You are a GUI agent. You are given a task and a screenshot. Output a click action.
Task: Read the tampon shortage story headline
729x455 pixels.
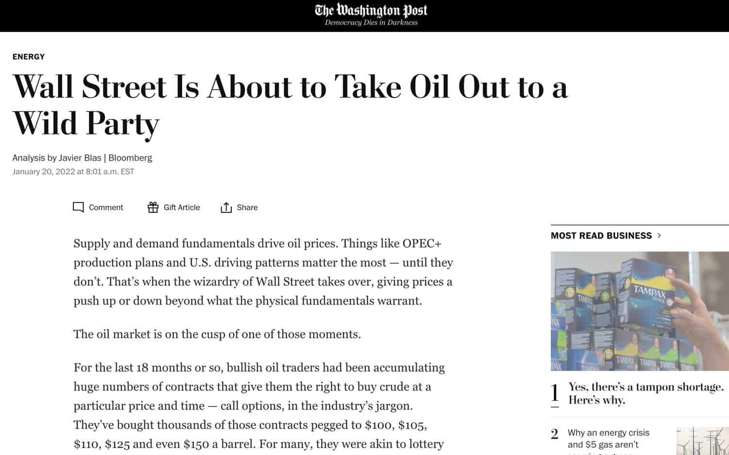pyautogui.click(x=645, y=393)
